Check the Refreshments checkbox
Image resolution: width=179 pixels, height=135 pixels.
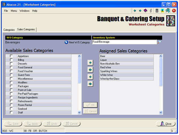click(11, 101)
